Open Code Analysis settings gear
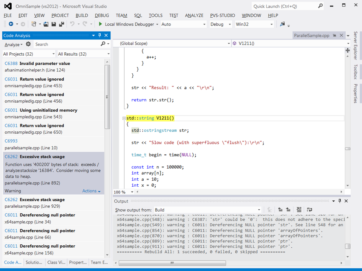Screen dimensions: 362x271 [x=28, y=44]
